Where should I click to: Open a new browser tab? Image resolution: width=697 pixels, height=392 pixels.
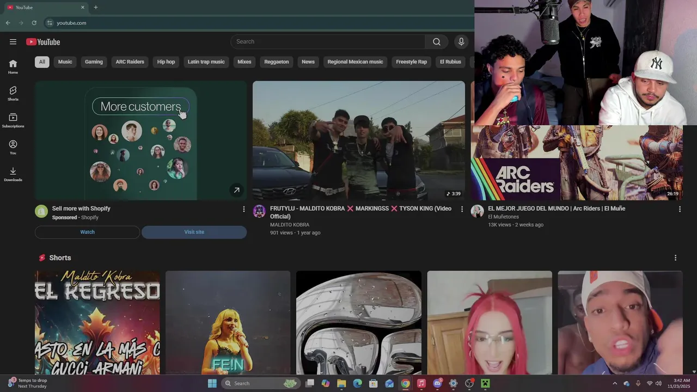(x=96, y=7)
